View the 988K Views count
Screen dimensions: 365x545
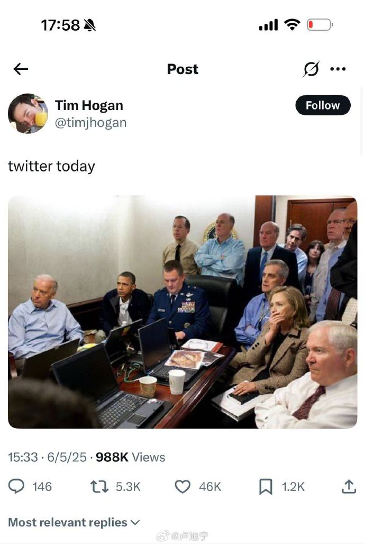130,457
